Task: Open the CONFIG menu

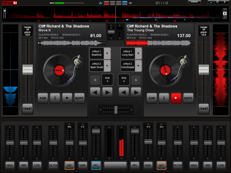Action: coord(194,2)
